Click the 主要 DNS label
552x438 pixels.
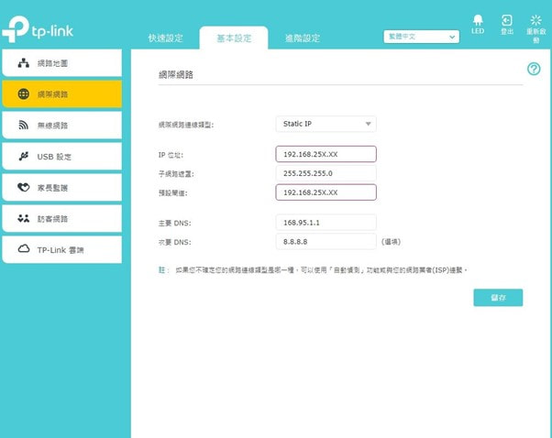pyautogui.click(x=175, y=223)
